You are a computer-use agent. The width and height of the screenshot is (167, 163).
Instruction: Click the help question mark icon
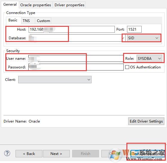click(x=7, y=153)
